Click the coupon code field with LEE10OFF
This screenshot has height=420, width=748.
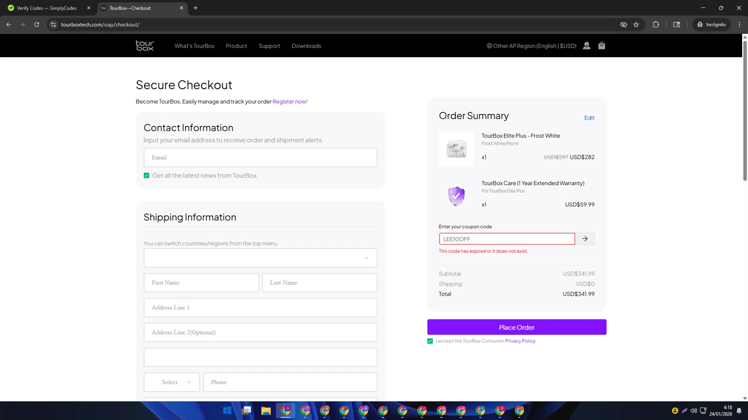pyautogui.click(x=507, y=239)
